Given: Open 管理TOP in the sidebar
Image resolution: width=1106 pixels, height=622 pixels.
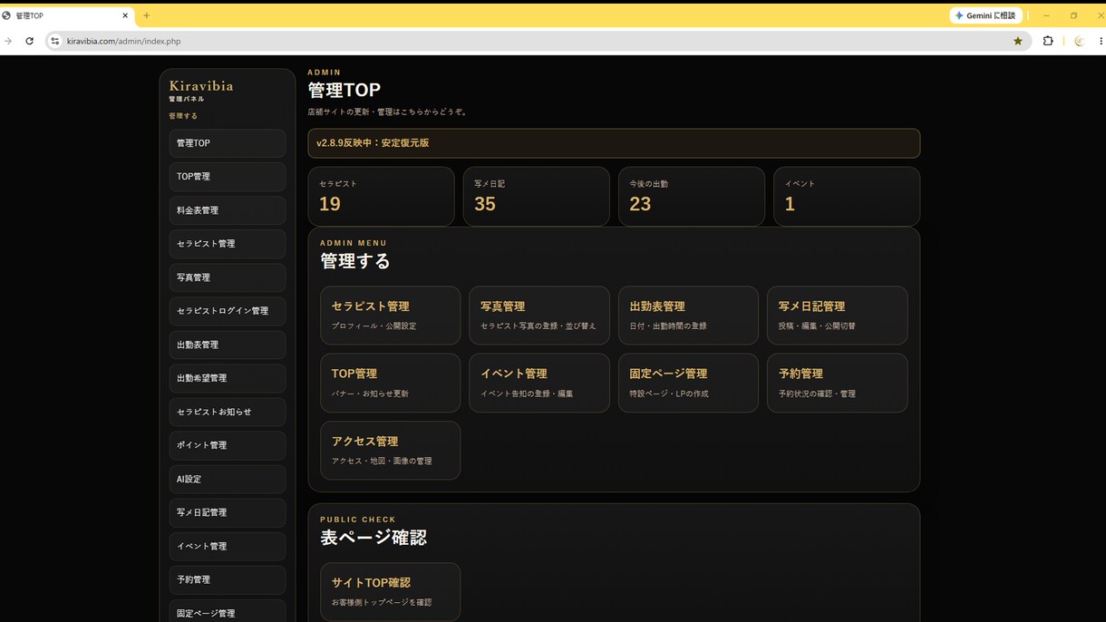Looking at the screenshot, I should (x=227, y=143).
